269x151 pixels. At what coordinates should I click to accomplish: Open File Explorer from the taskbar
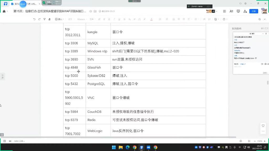(x=121, y=147)
